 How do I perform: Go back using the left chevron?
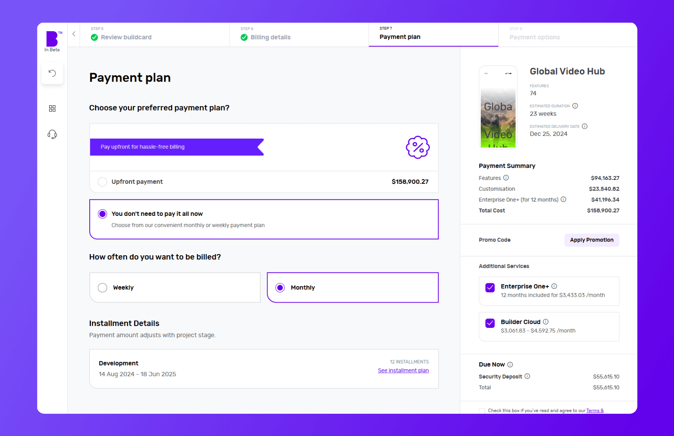(74, 34)
